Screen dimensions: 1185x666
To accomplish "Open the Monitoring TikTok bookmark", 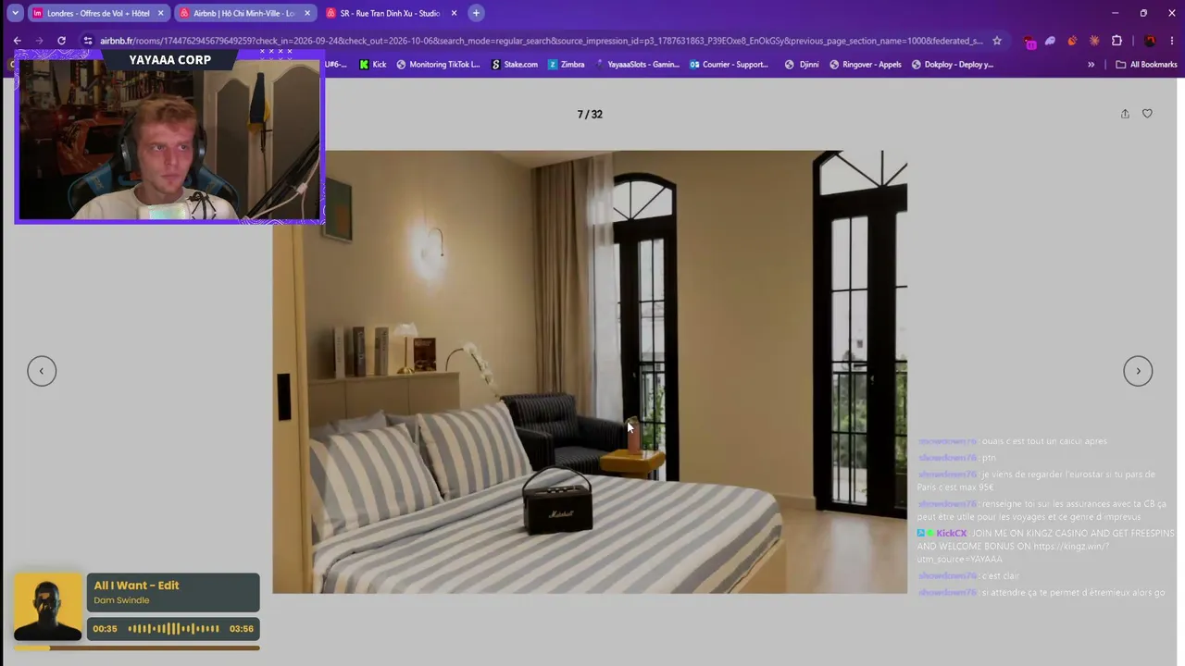I will tap(438, 65).
